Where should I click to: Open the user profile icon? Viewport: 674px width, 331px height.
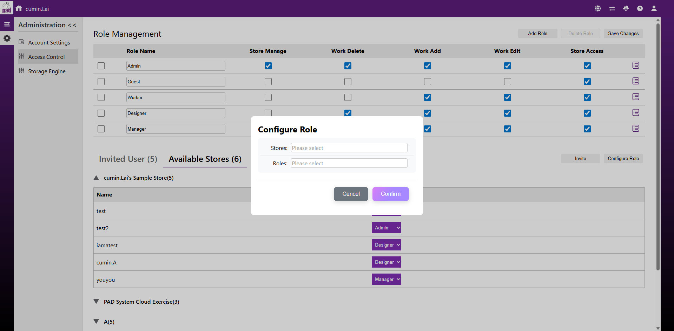(x=654, y=8)
